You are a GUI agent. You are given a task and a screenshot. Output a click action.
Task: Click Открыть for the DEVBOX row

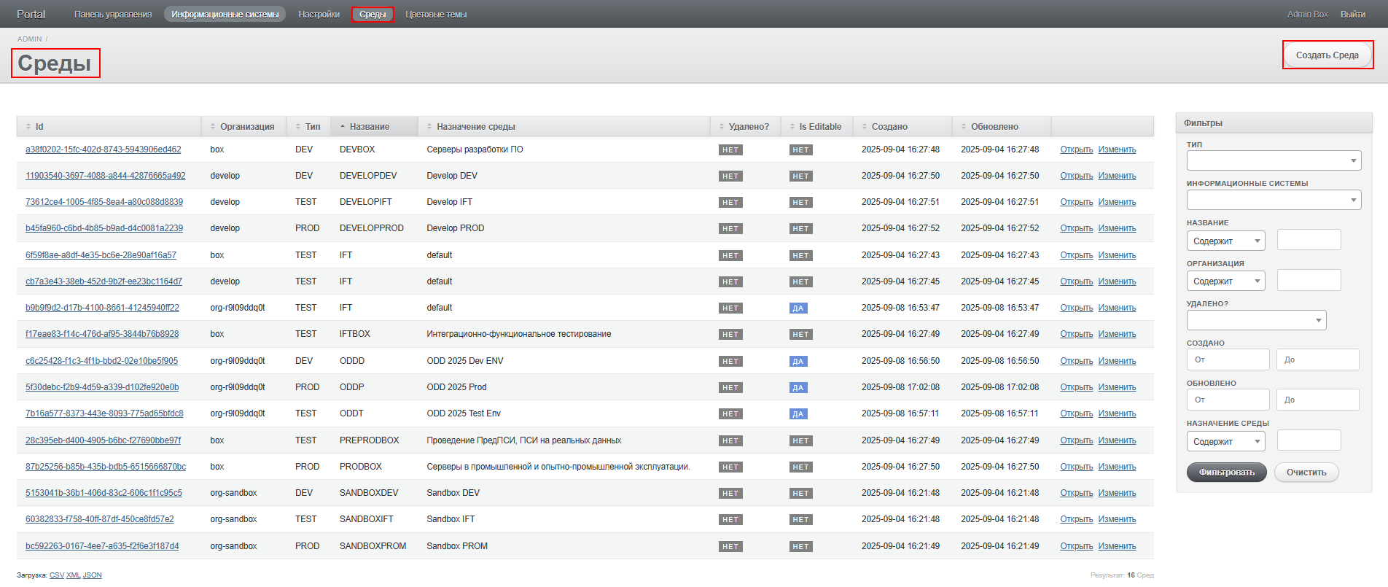[x=1077, y=149]
